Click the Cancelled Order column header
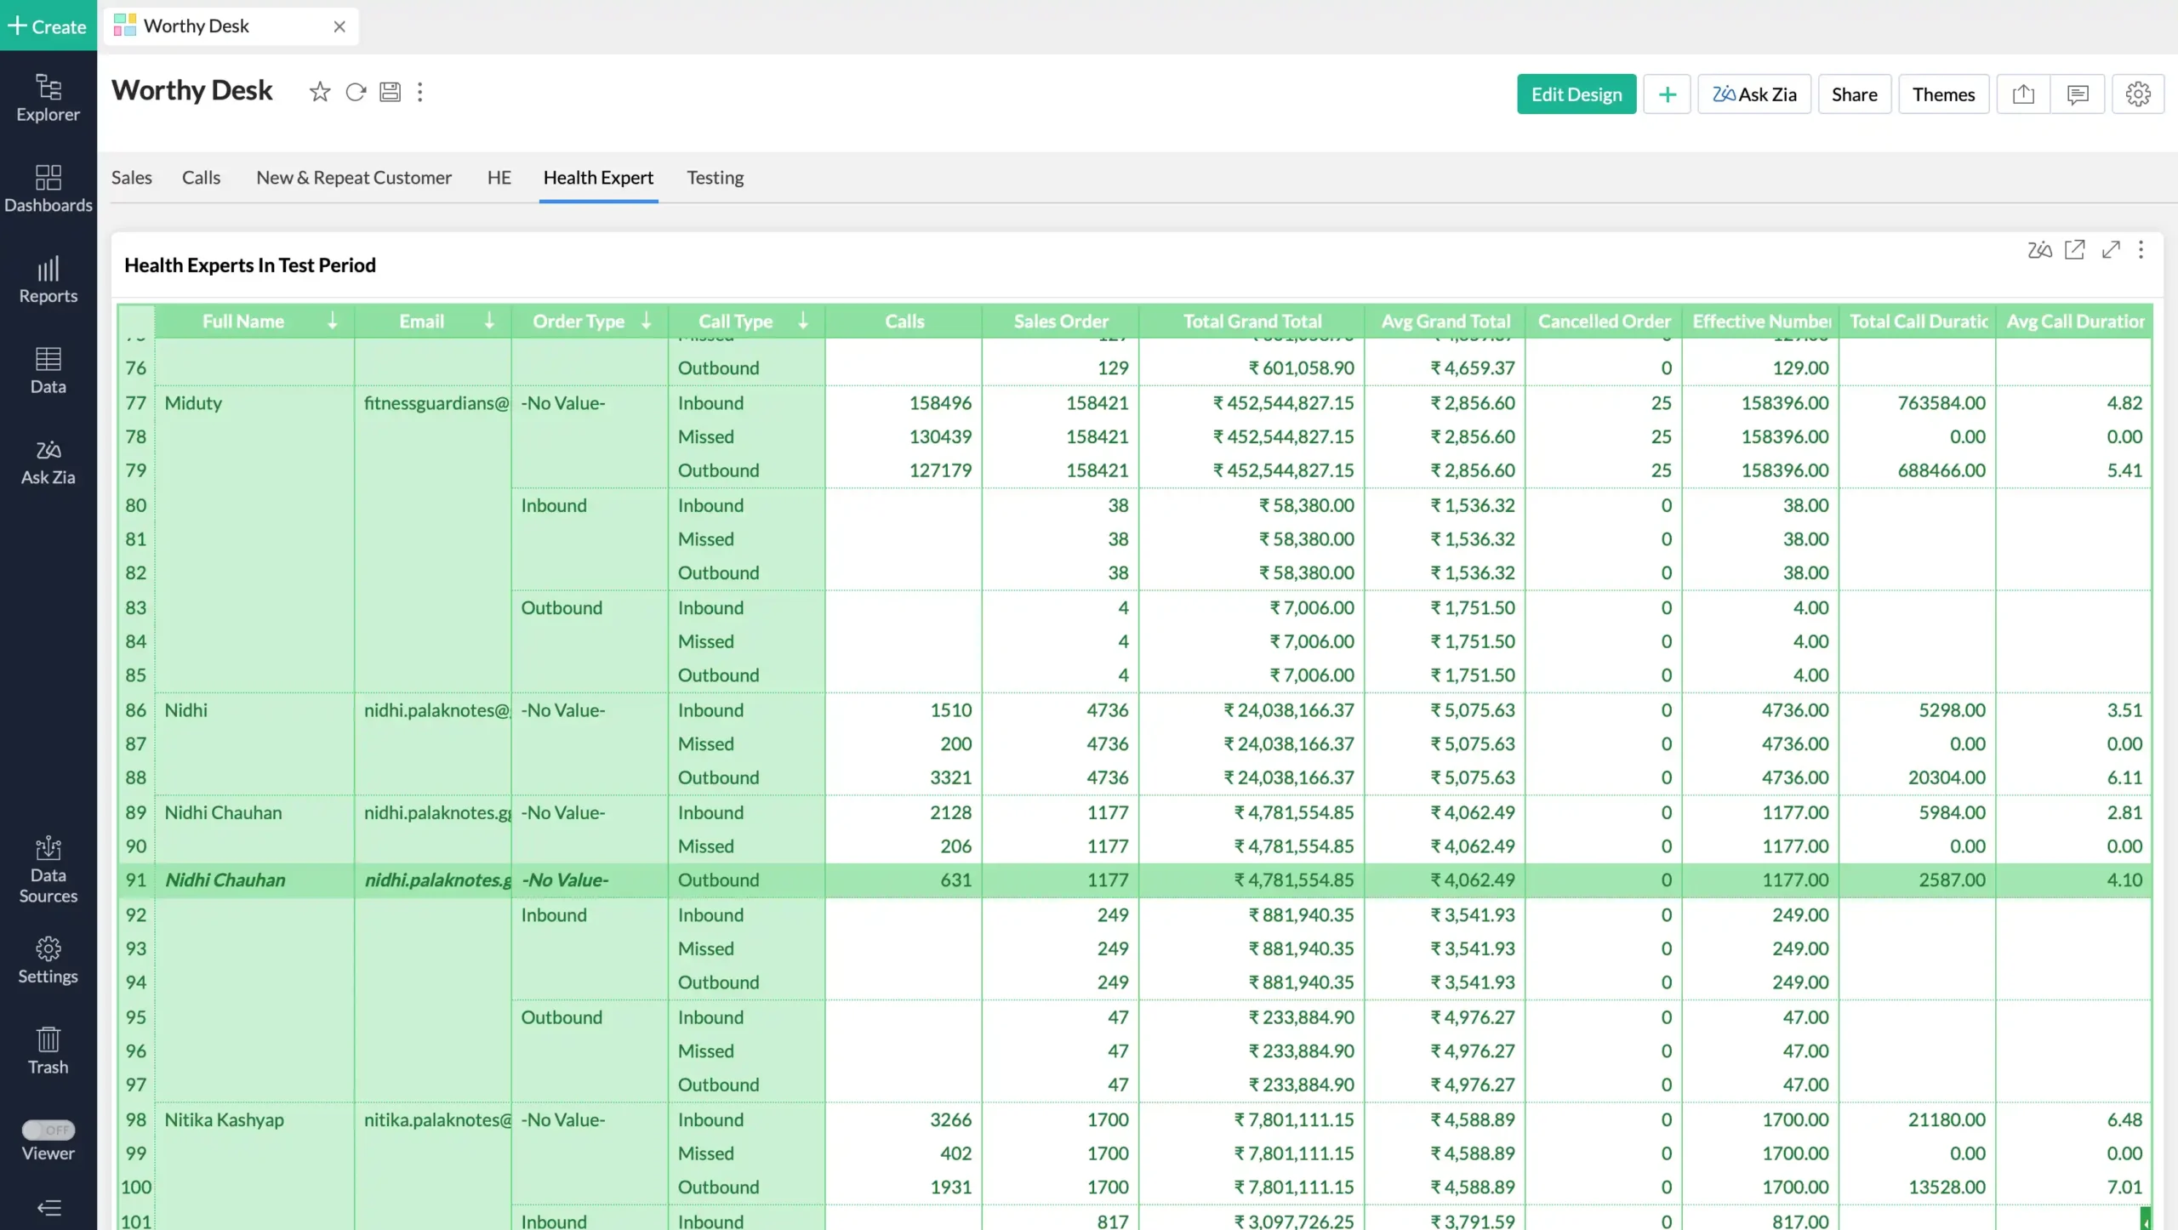Screen dimensions: 2178x1230 point(1604,321)
